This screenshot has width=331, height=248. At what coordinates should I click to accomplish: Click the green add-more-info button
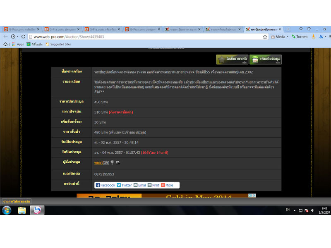pyautogui.click(x=265, y=60)
